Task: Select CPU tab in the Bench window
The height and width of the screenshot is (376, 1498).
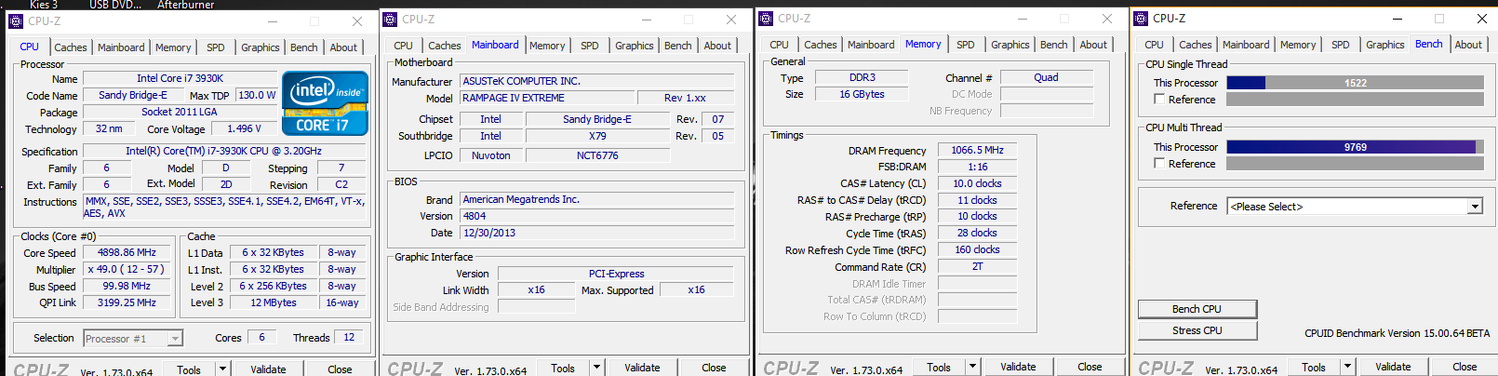Action: pos(1155,45)
